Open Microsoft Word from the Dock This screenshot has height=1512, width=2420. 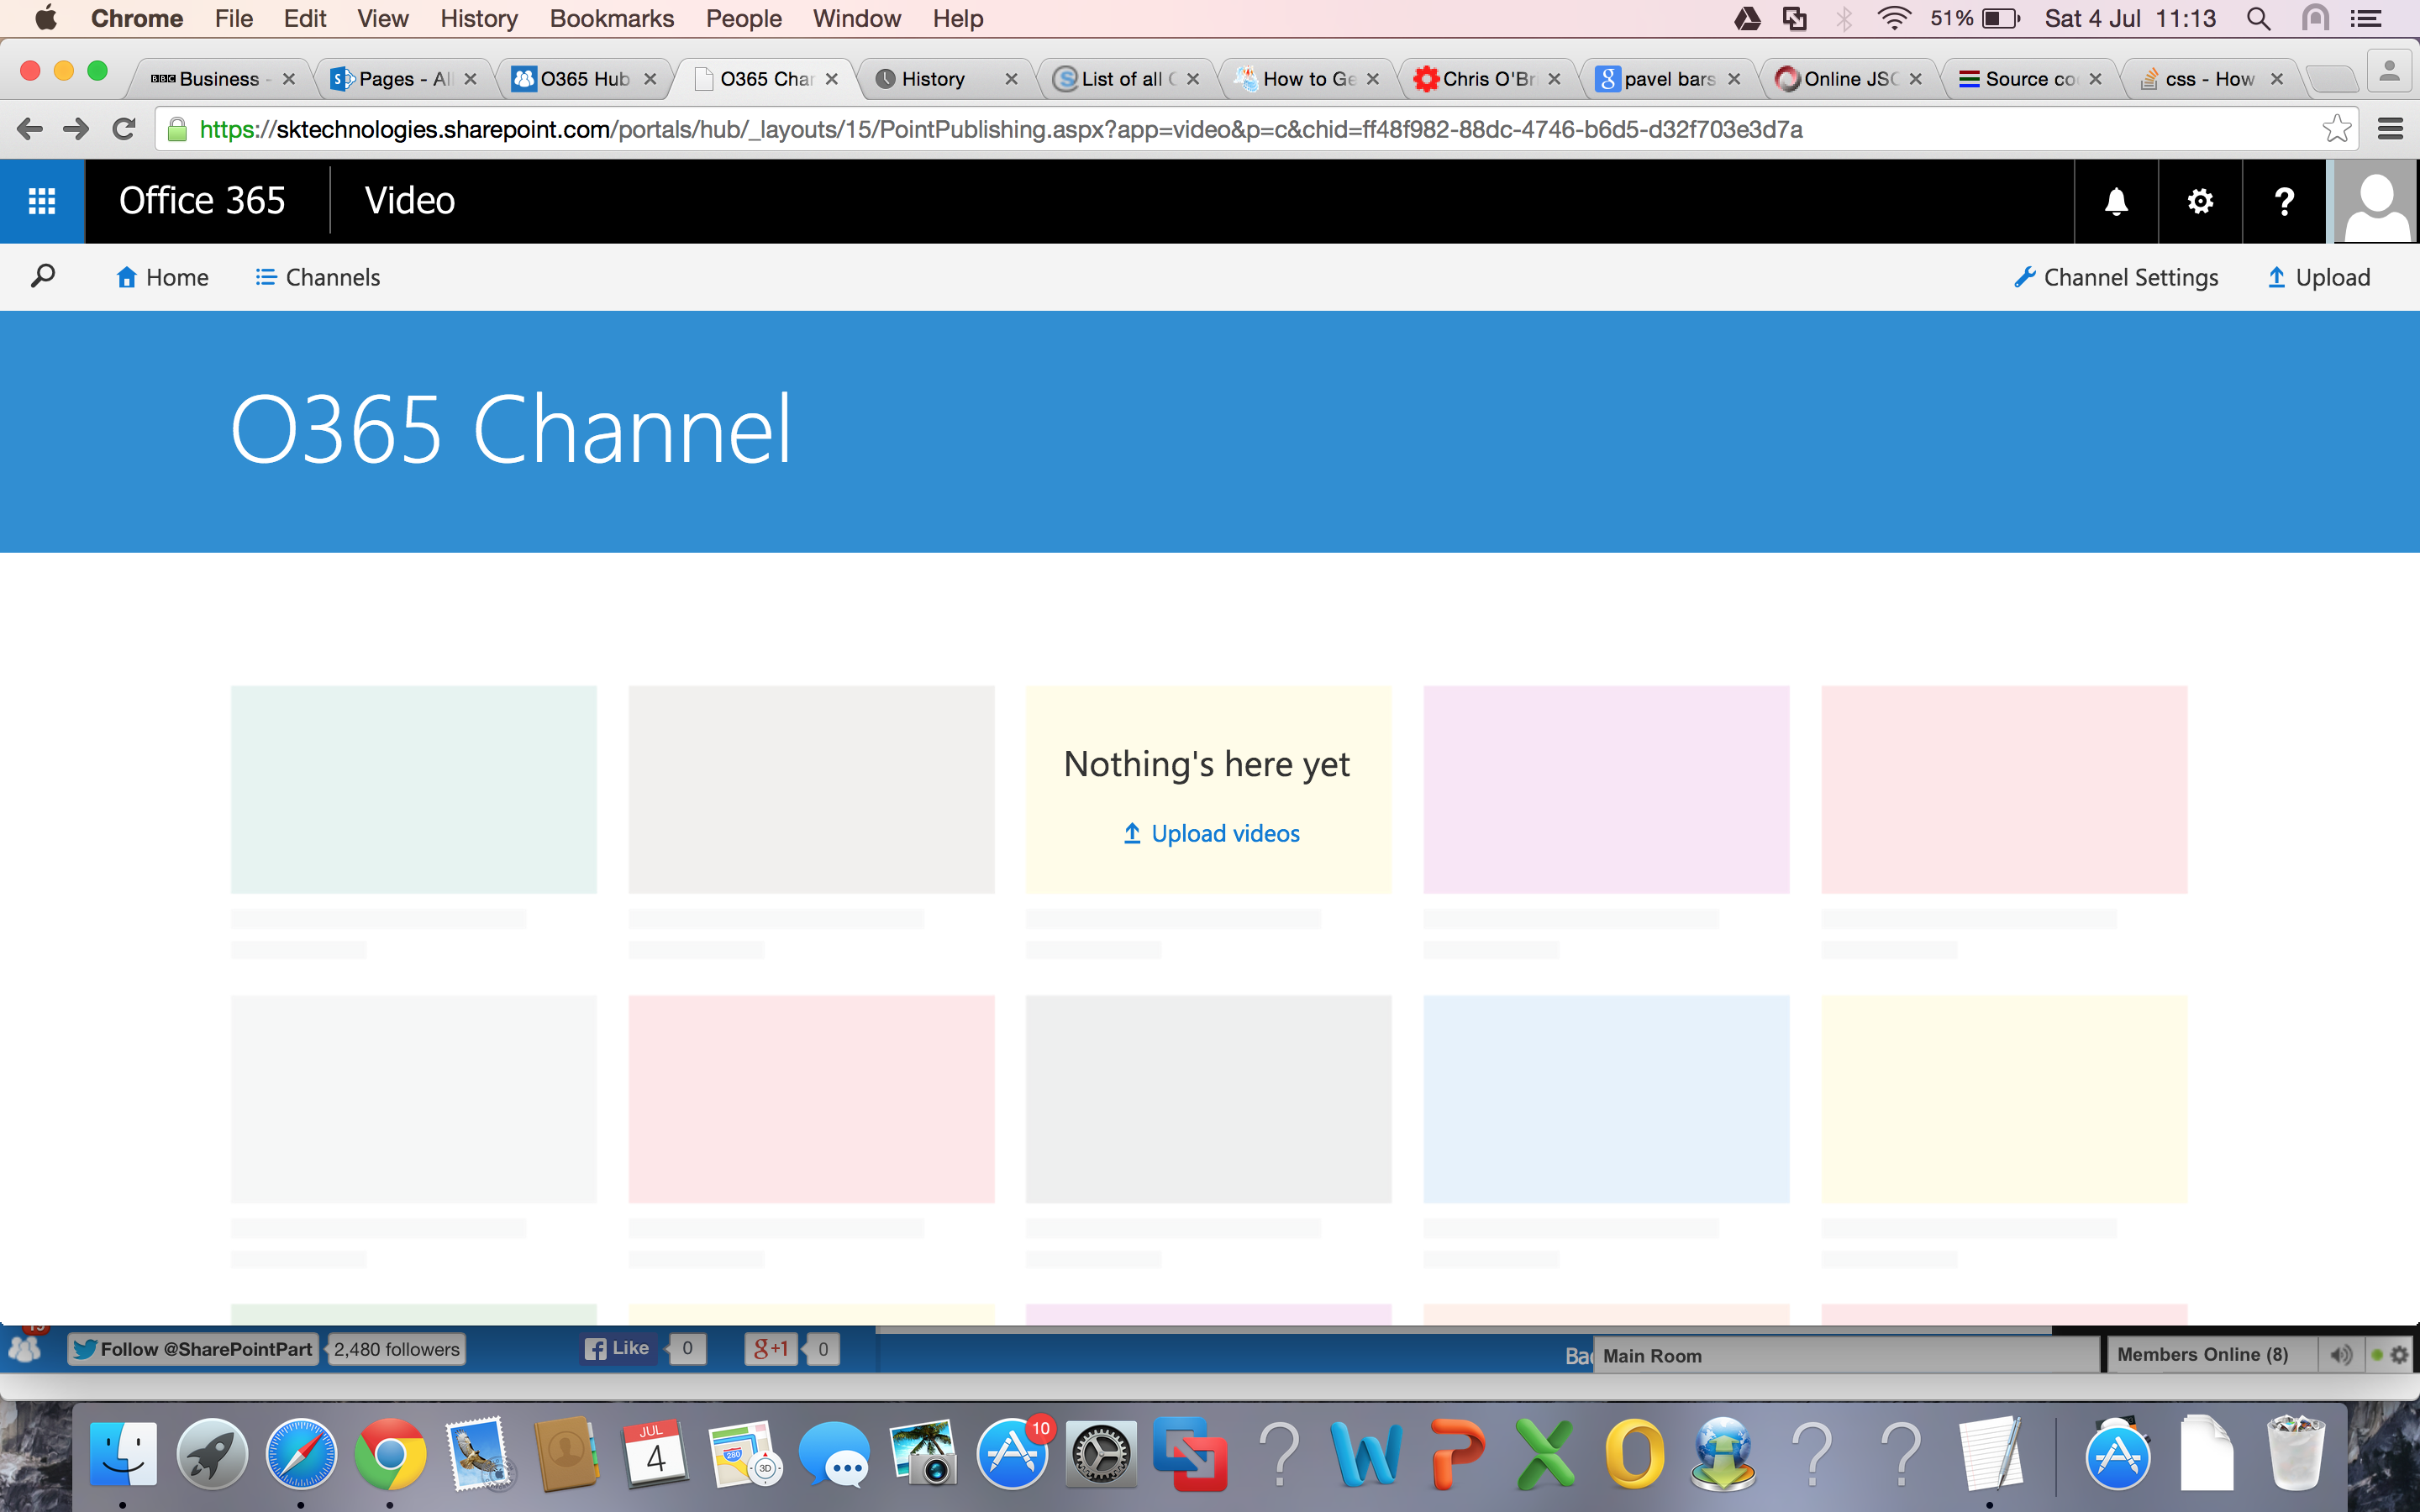(1366, 1454)
